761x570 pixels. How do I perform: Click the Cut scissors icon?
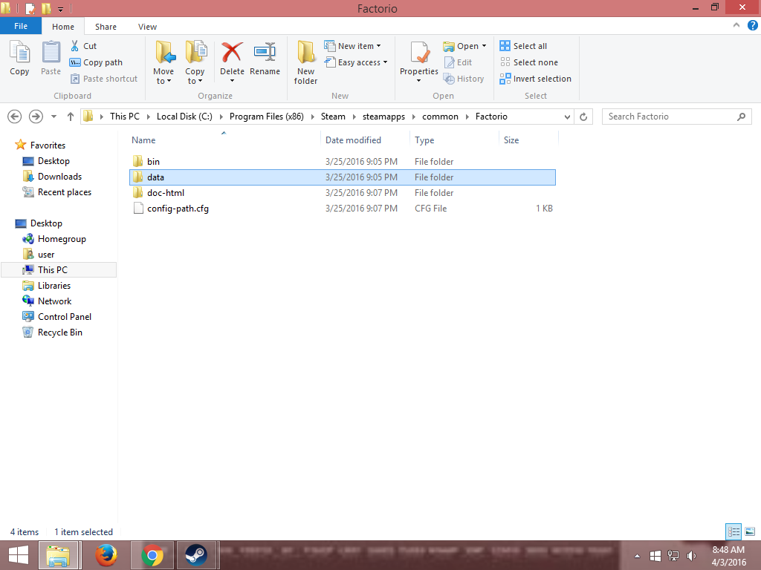(75, 46)
